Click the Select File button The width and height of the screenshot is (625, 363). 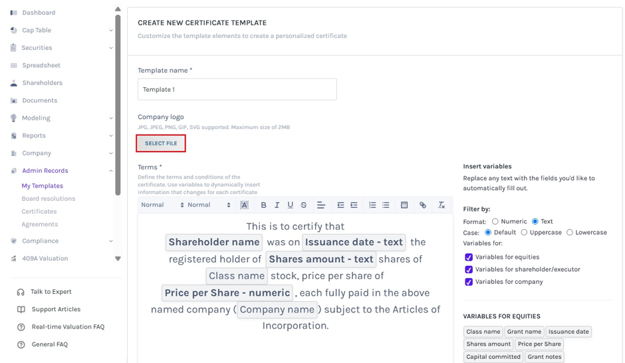click(x=161, y=144)
